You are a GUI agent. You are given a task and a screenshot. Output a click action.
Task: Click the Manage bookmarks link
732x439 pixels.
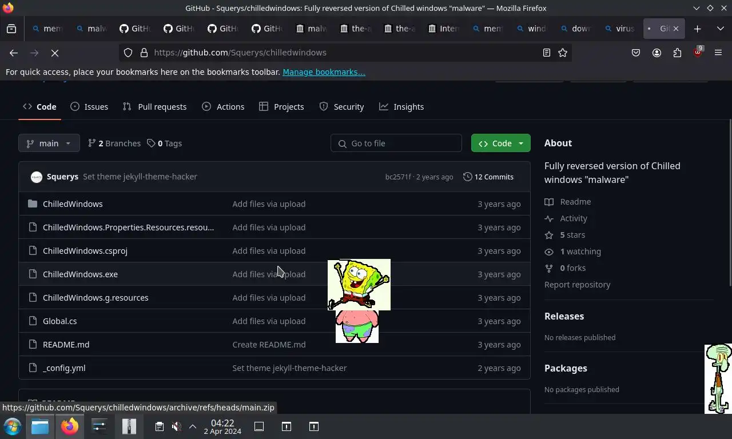coord(324,72)
